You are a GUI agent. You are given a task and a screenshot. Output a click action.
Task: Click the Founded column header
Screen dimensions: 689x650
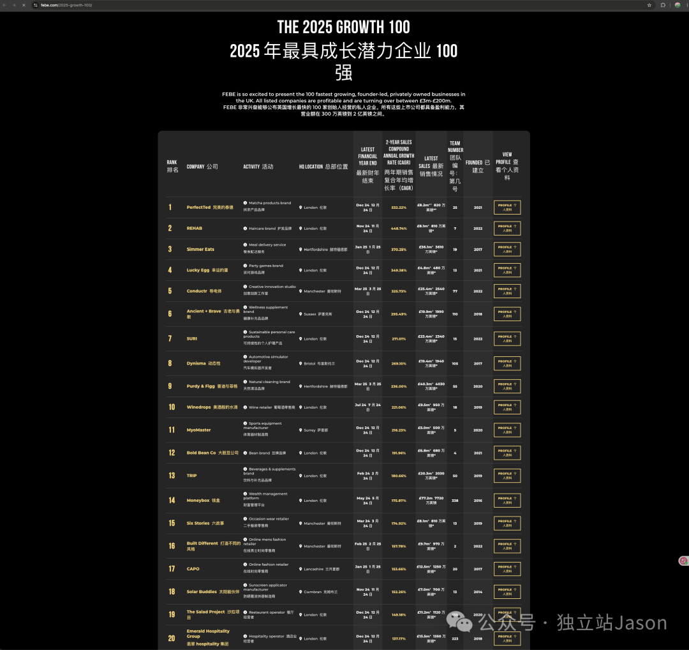point(478,166)
